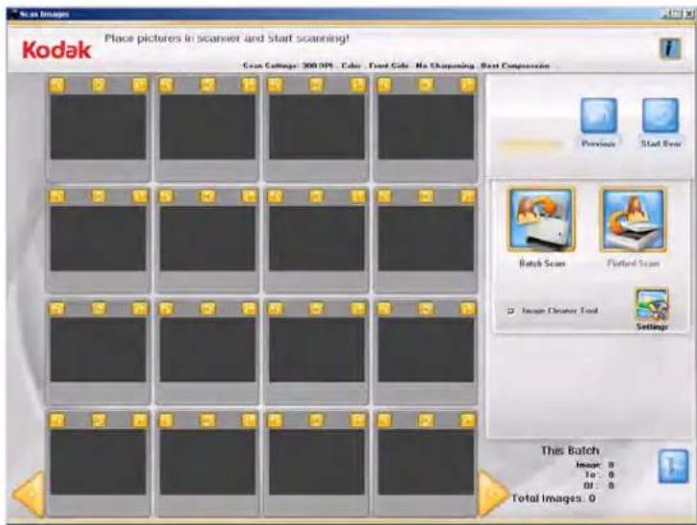The image size is (697, 525).
Task: Click right yellow icon on fourth row, fourth slot
Action: [x=467, y=420]
